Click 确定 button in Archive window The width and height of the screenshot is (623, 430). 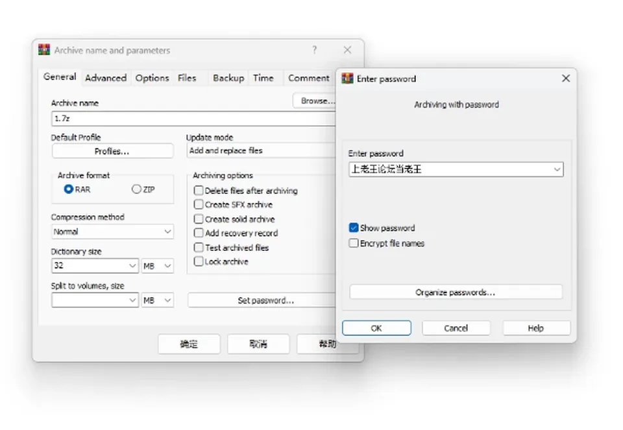pyautogui.click(x=189, y=344)
